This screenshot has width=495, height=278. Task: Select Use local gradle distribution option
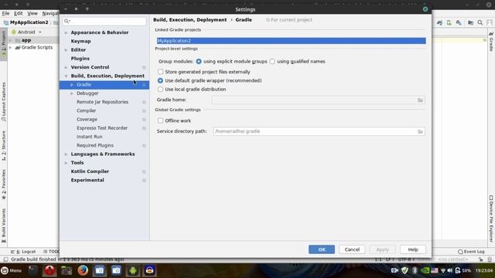pos(160,90)
